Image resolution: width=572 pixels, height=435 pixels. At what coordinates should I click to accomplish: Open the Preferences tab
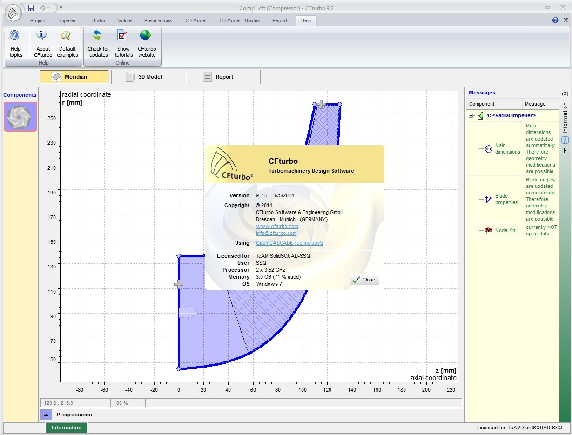[158, 20]
